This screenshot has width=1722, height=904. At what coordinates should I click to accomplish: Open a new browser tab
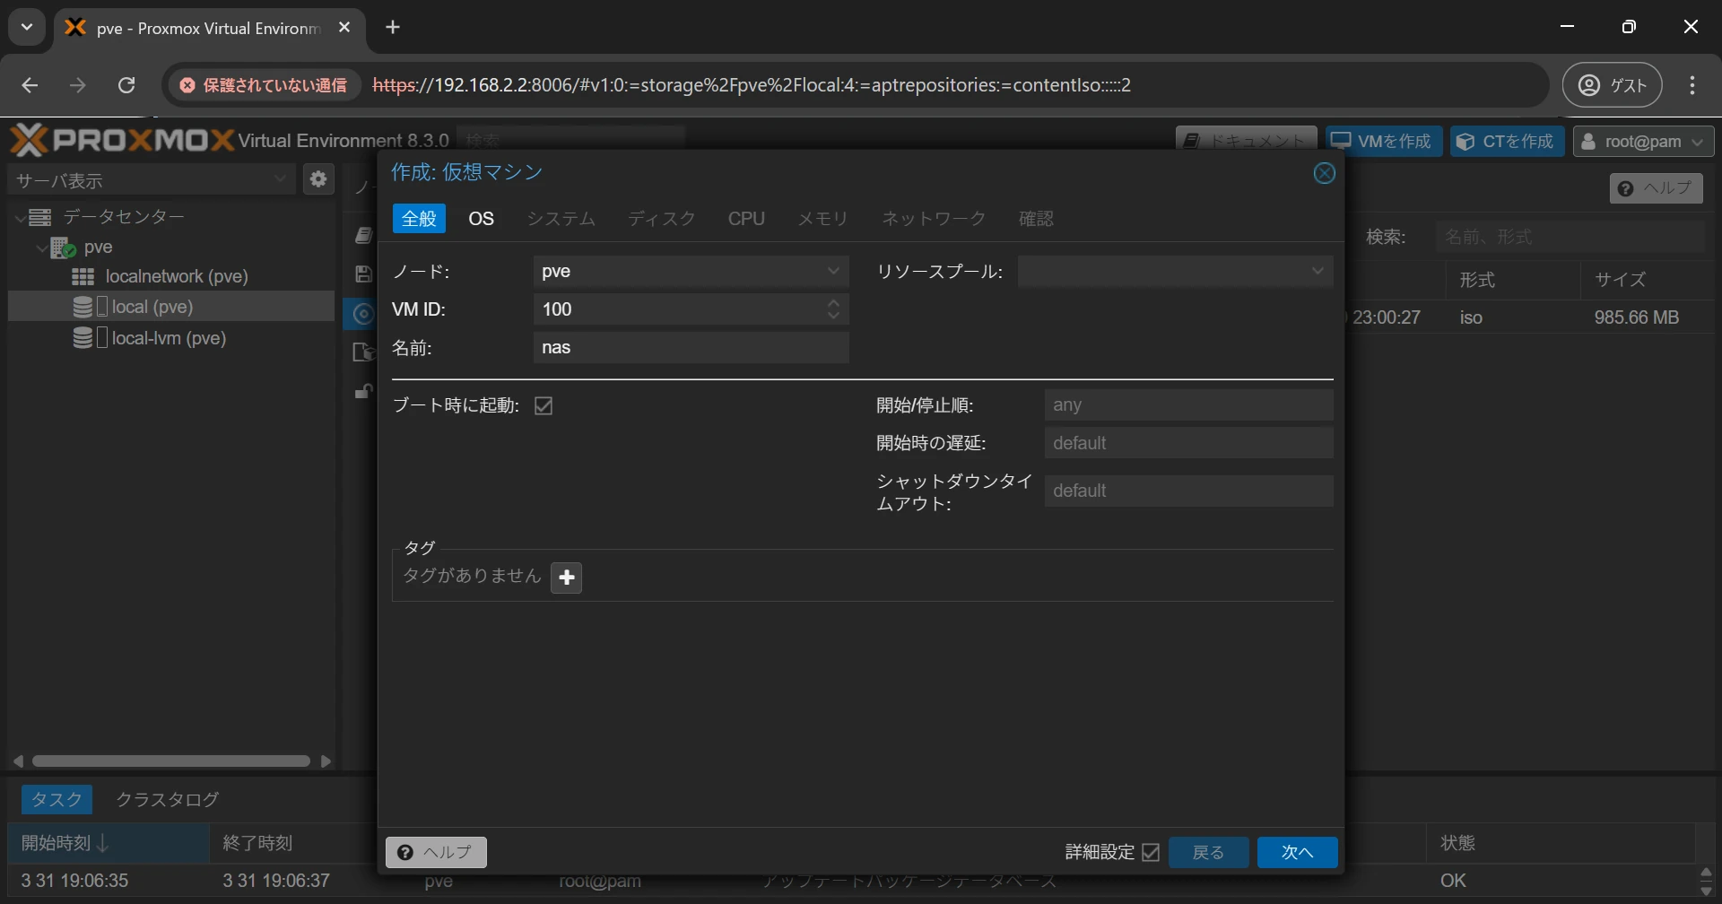point(392,28)
